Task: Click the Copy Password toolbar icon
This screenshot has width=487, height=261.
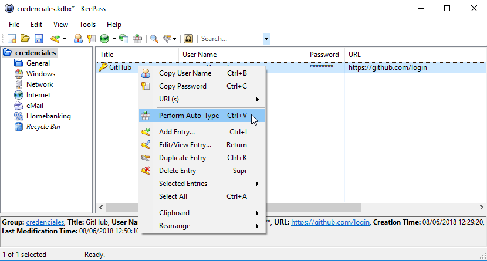Action: click(x=92, y=39)
